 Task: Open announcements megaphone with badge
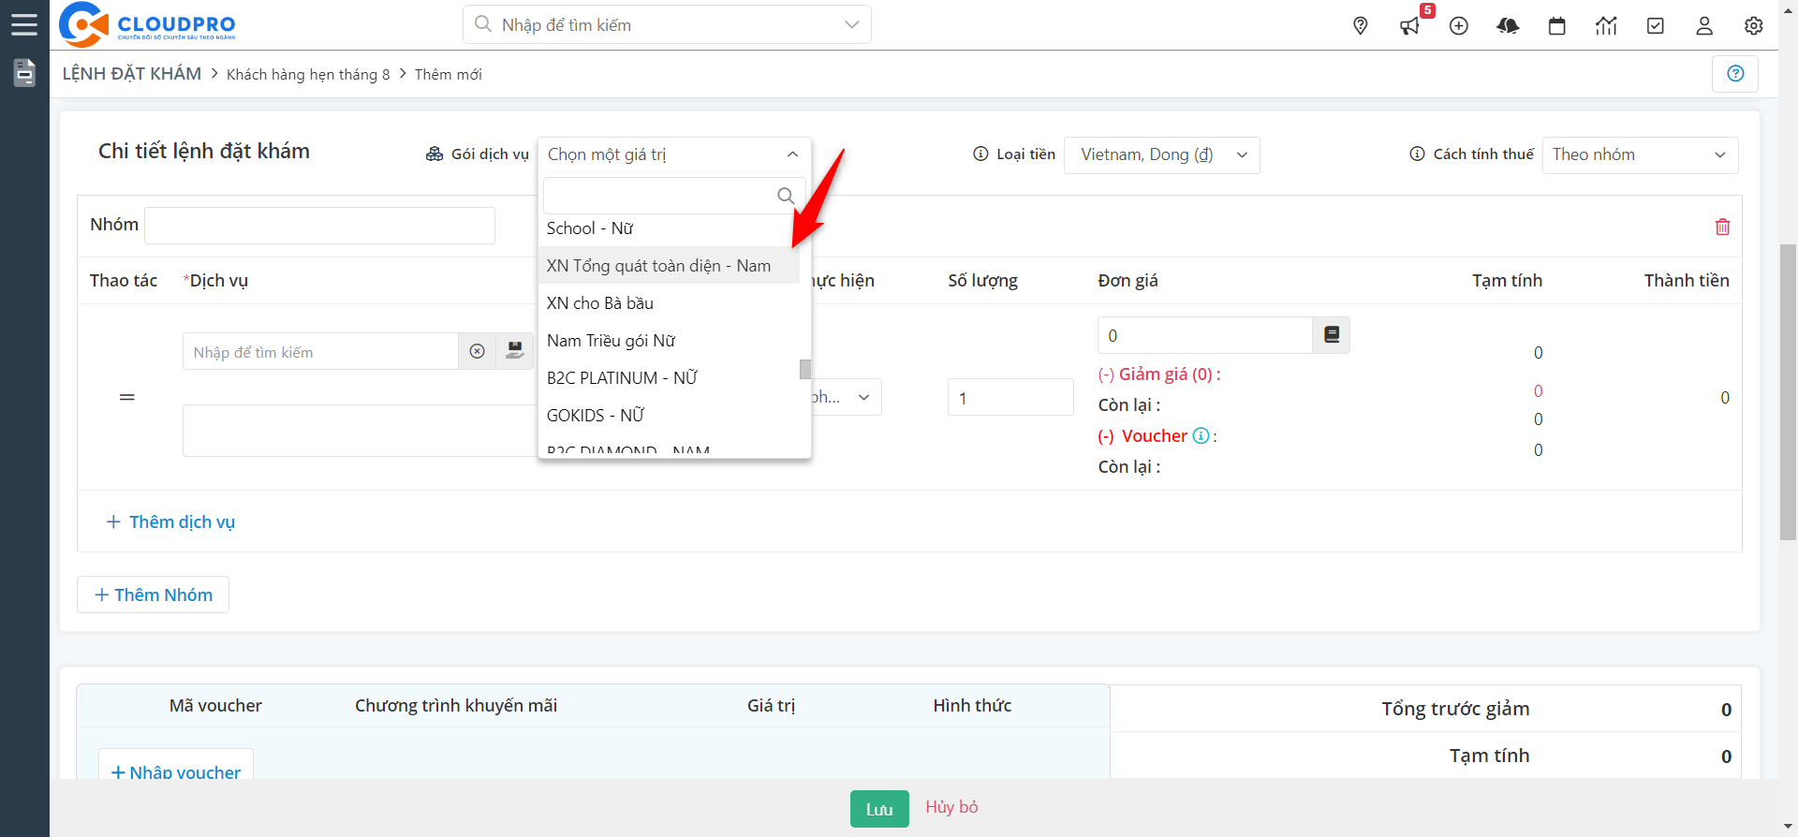1410,26
